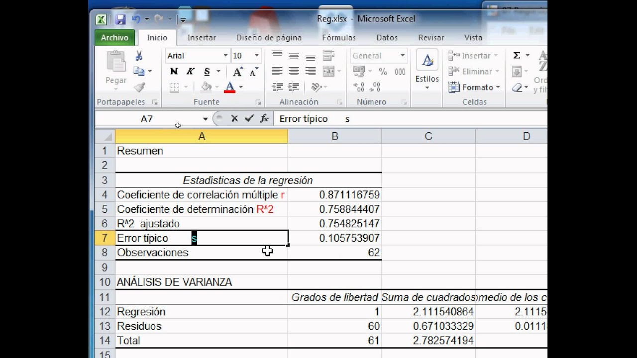Open the borders dropdown arrow
The image size is (637, 358).
tap(186, 88)
